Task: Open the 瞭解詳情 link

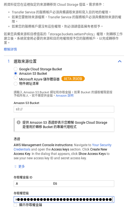Action: click(10, 49)
